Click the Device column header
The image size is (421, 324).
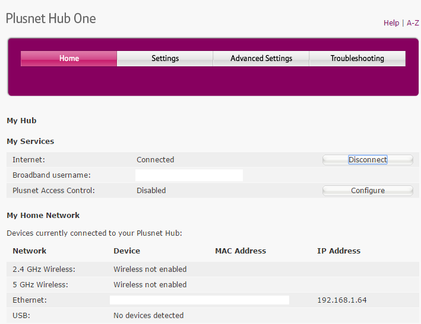pyautogui.click(x=126, y=251)
